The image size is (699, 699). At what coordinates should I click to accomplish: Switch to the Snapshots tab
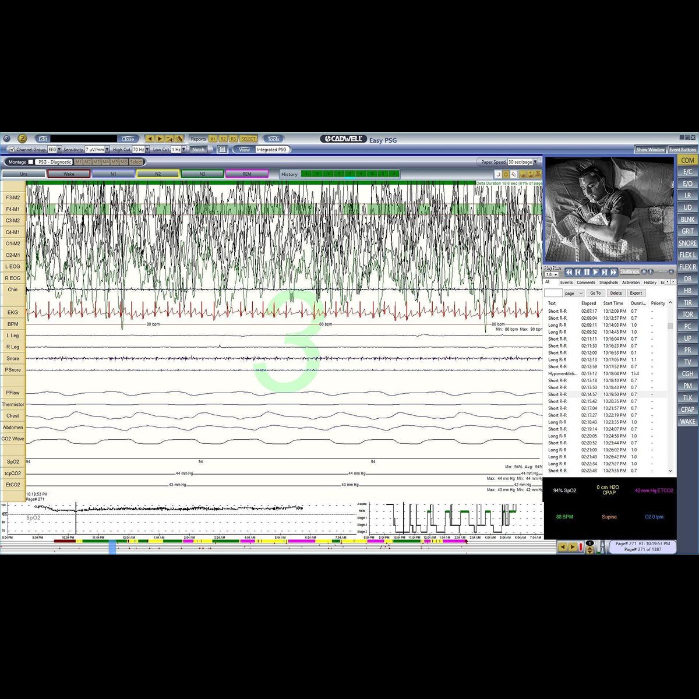tap(608, 282)
